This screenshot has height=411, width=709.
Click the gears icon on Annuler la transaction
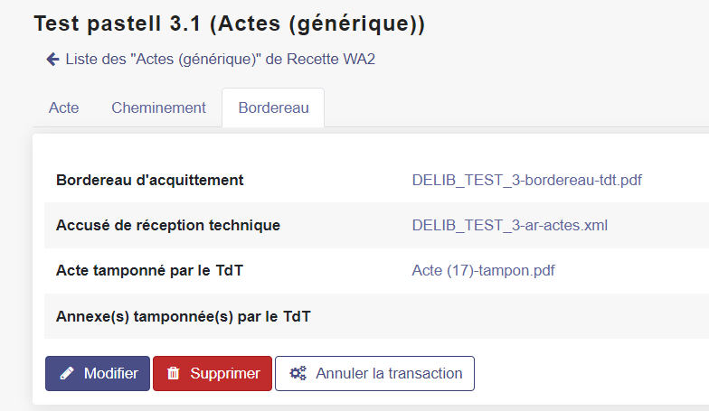[x=297, y=374]
